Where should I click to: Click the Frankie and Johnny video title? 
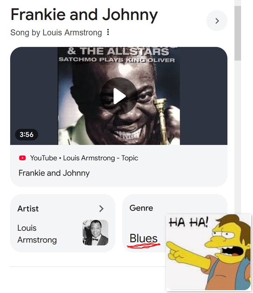(x=54, y=173)
